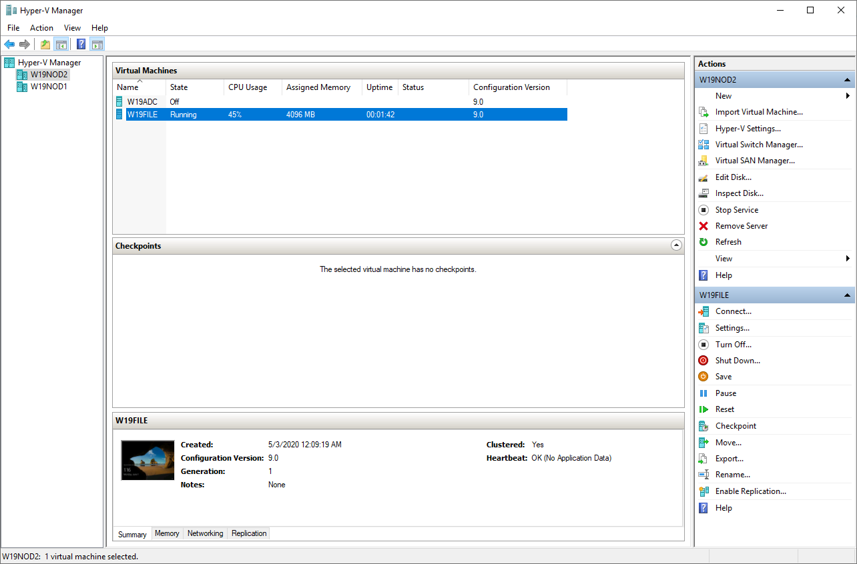Viewport: 857px width, 564px height.
Task: Collapse the W19FILE actions section
Action: tap(847, 295)
